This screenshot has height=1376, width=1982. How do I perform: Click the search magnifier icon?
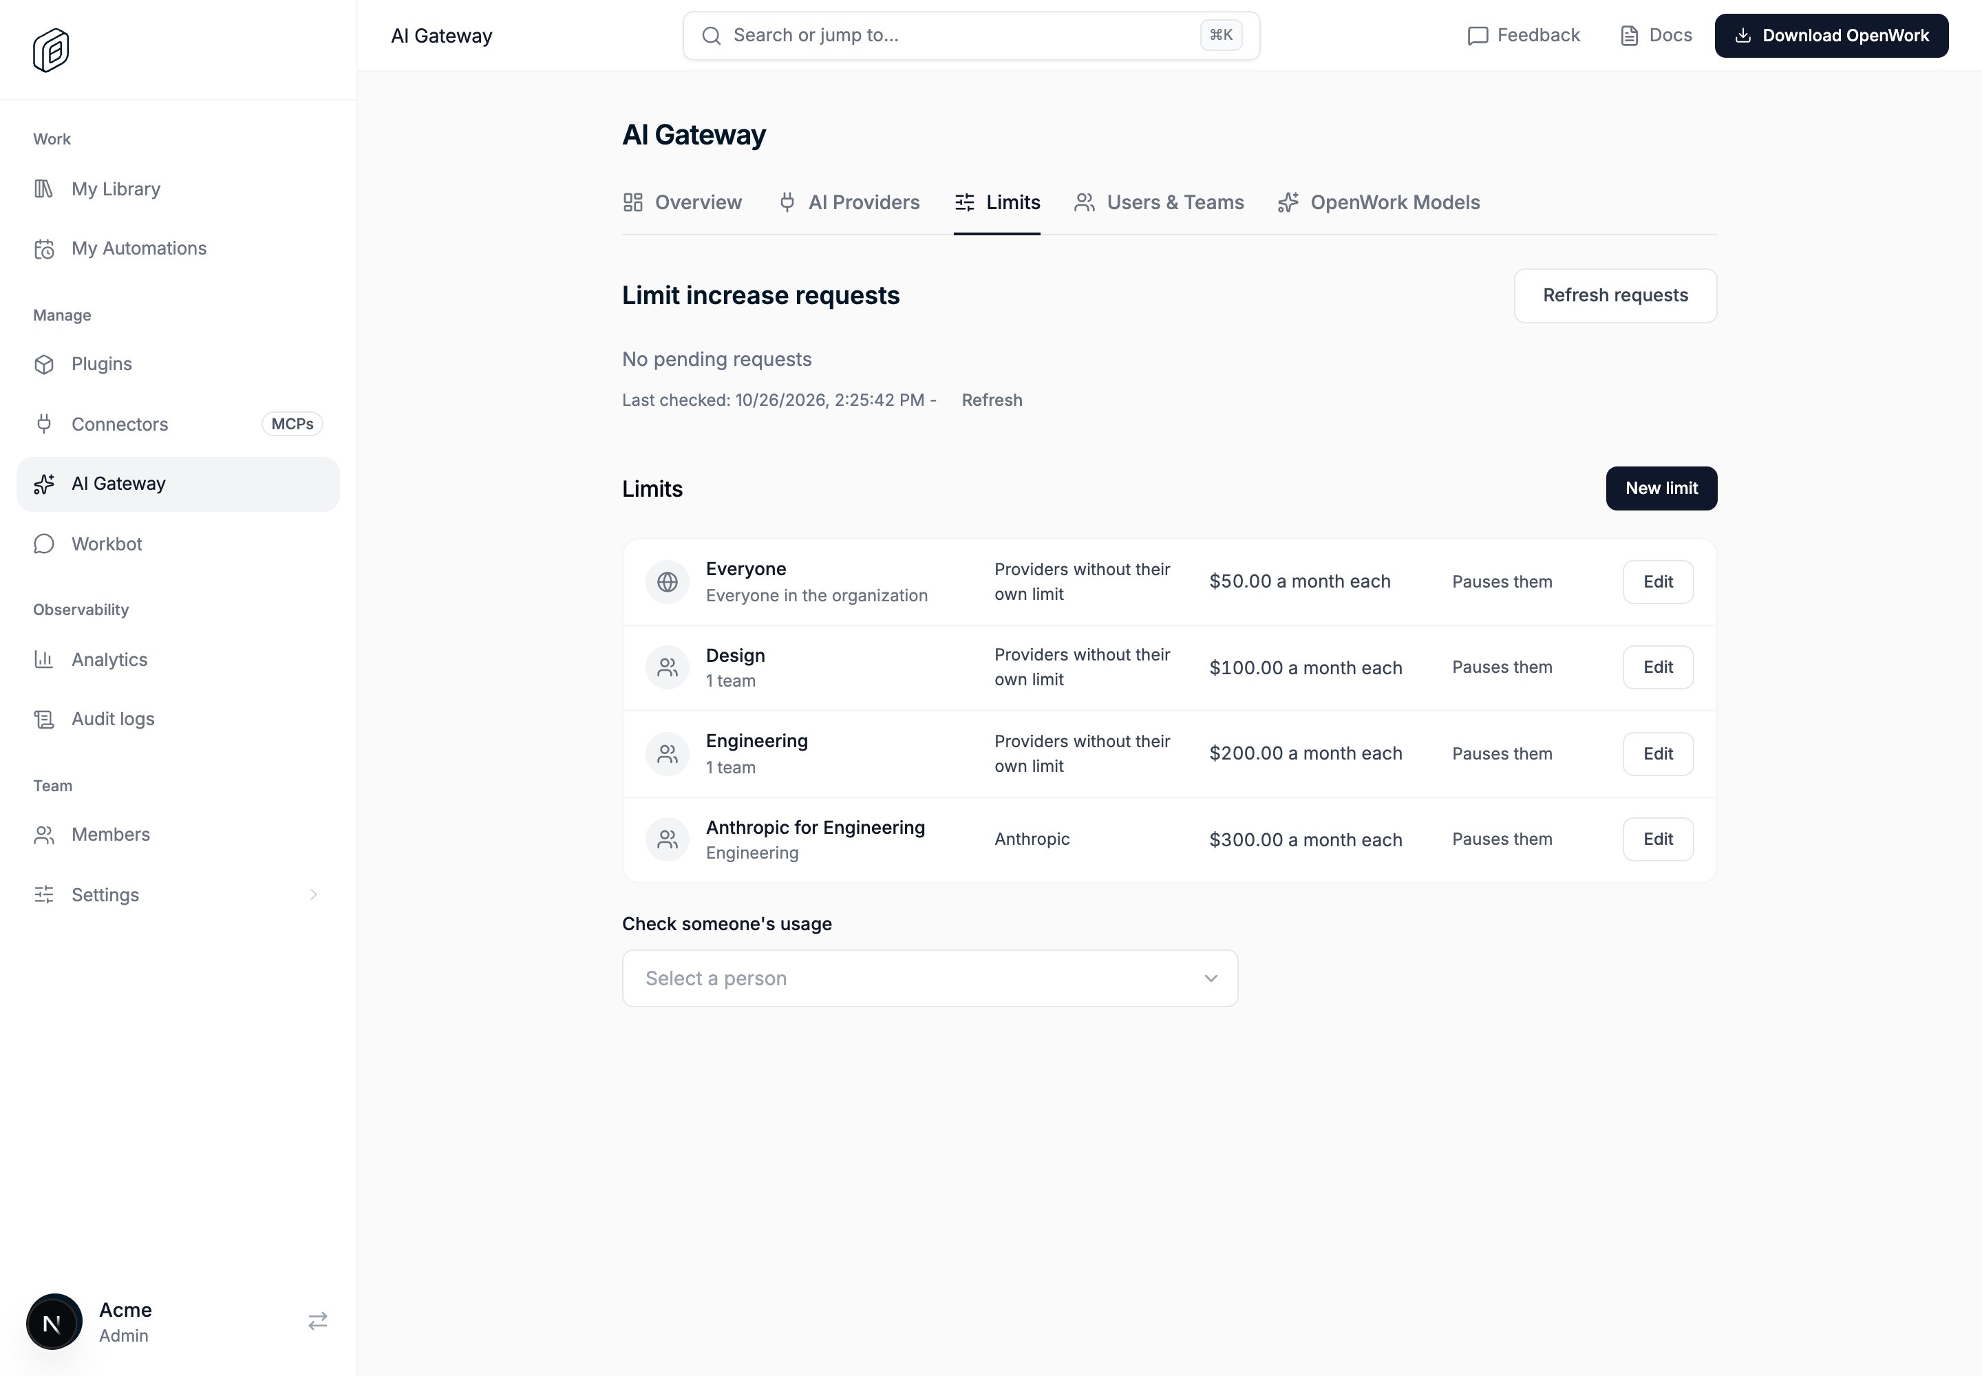pos(712,35)
